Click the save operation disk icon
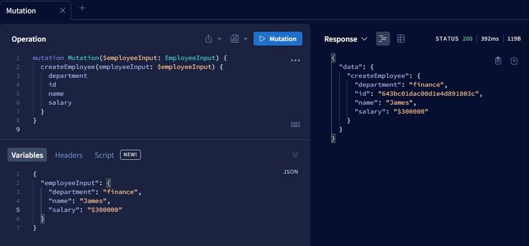Image resolution: width=529 pixels, height=246 pixels. (235, 38)
